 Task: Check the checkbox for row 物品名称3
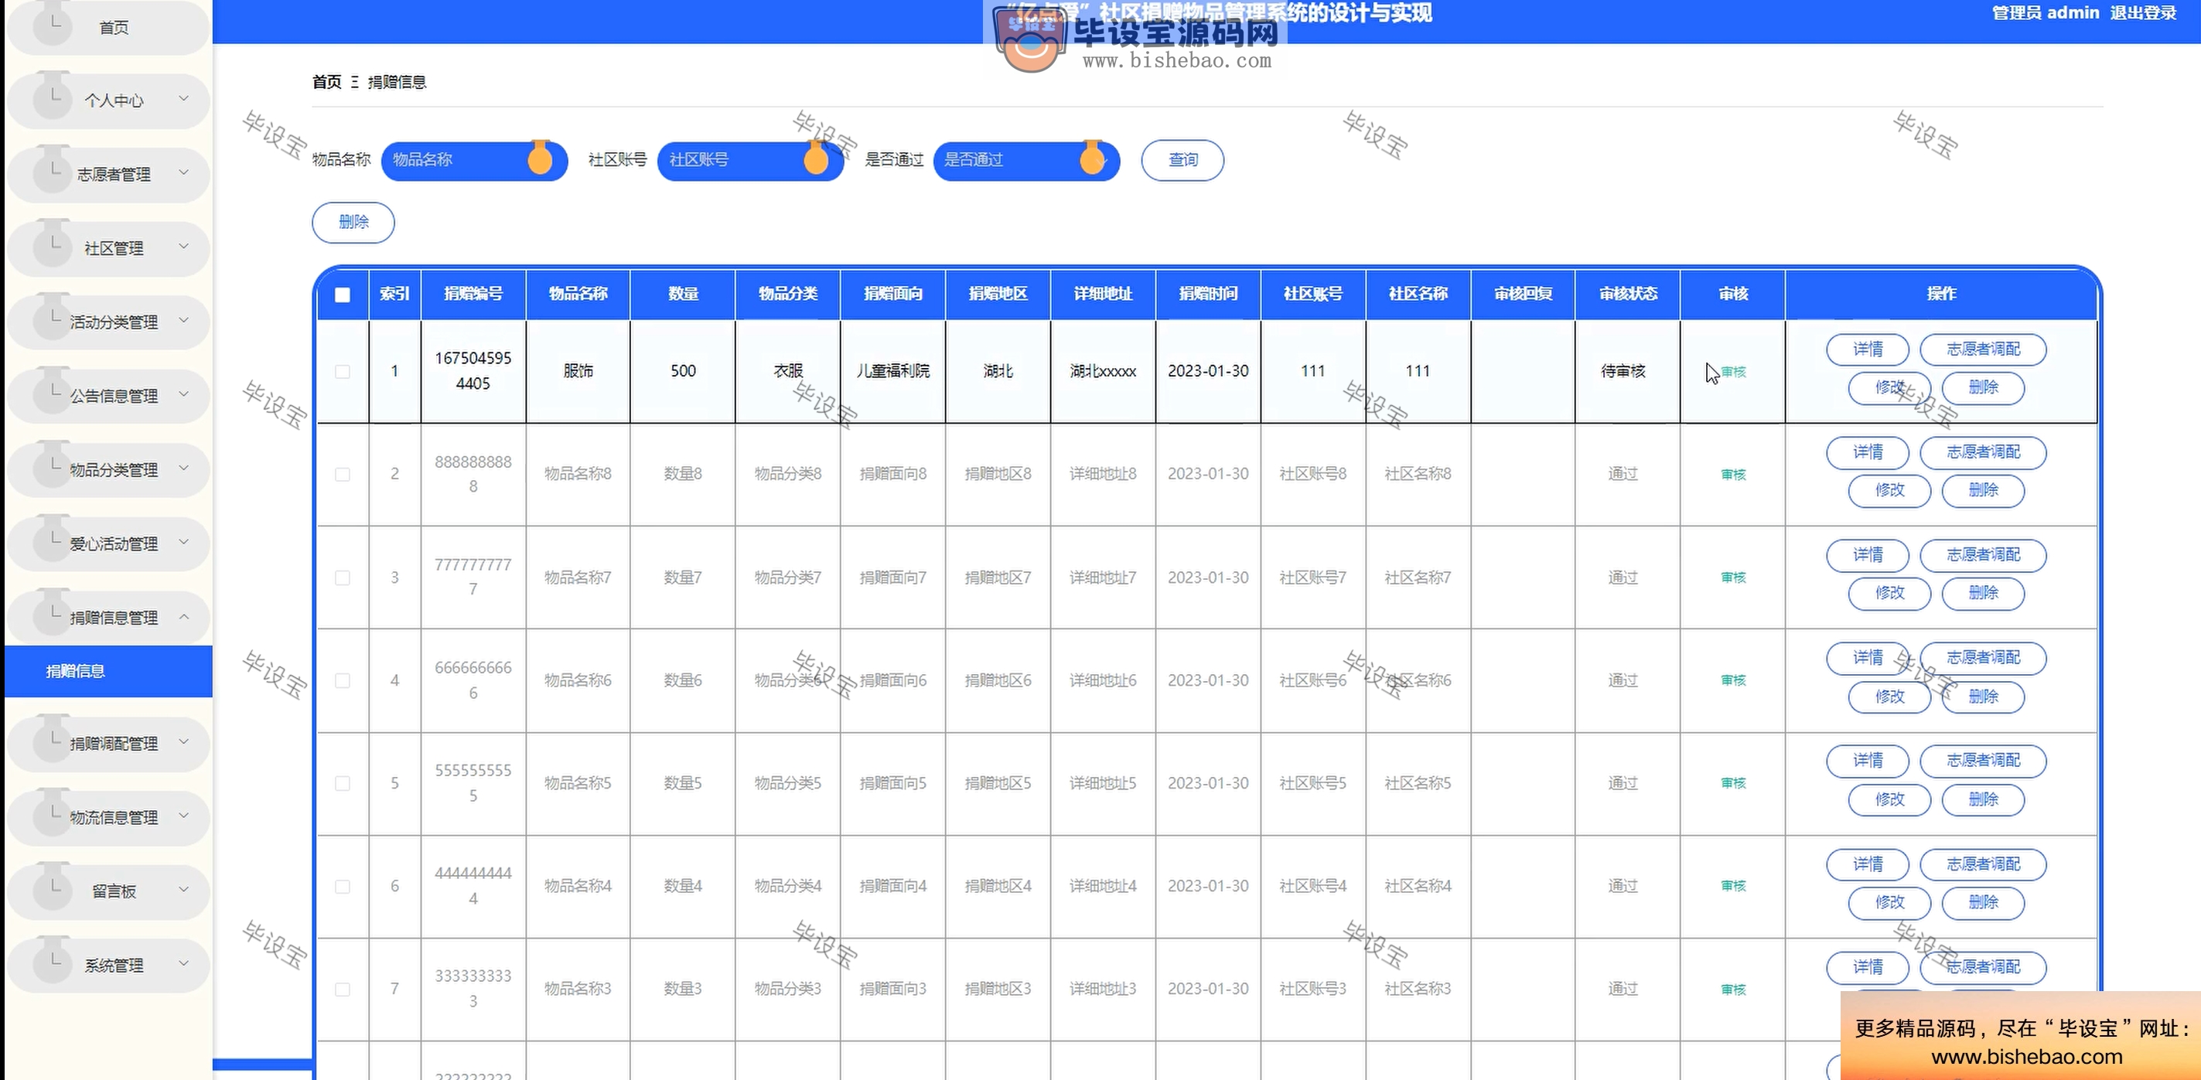point(343,990)
